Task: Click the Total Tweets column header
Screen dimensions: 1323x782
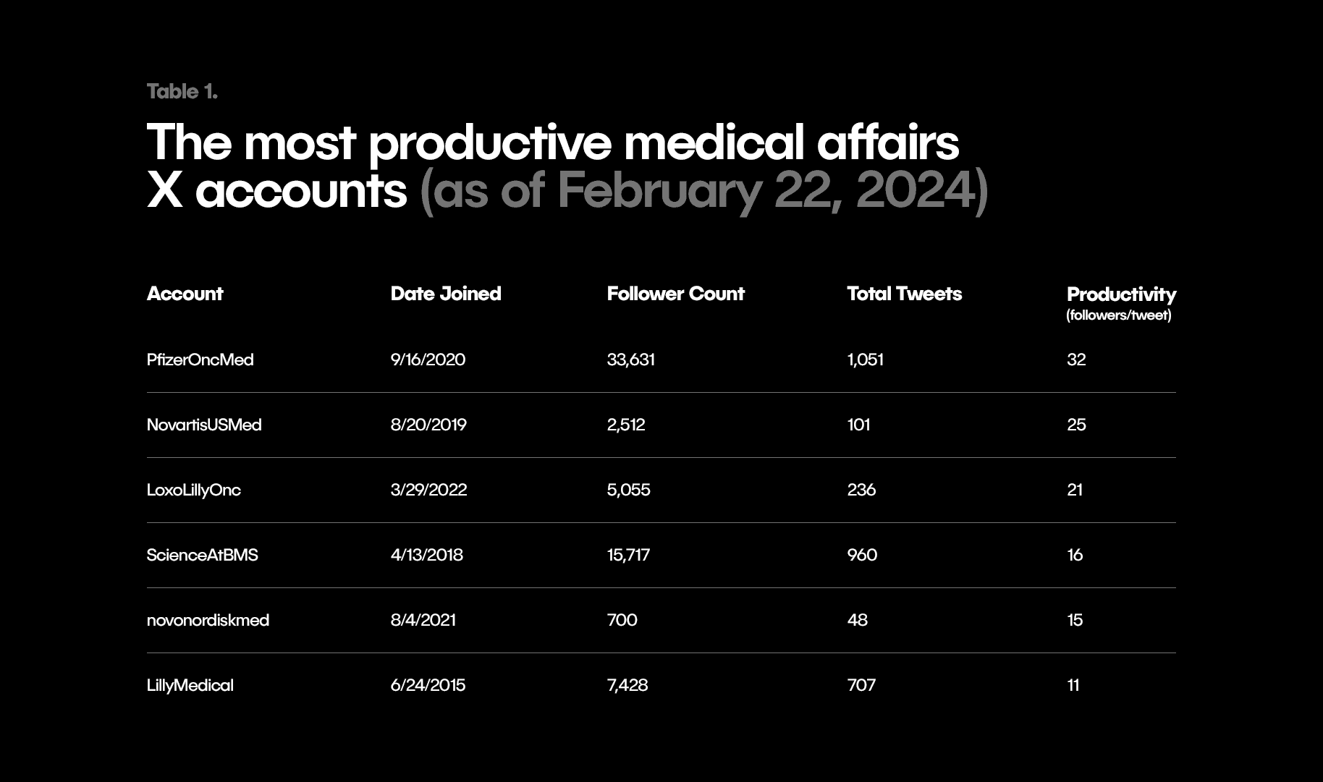Action: (x=904, y=294)
